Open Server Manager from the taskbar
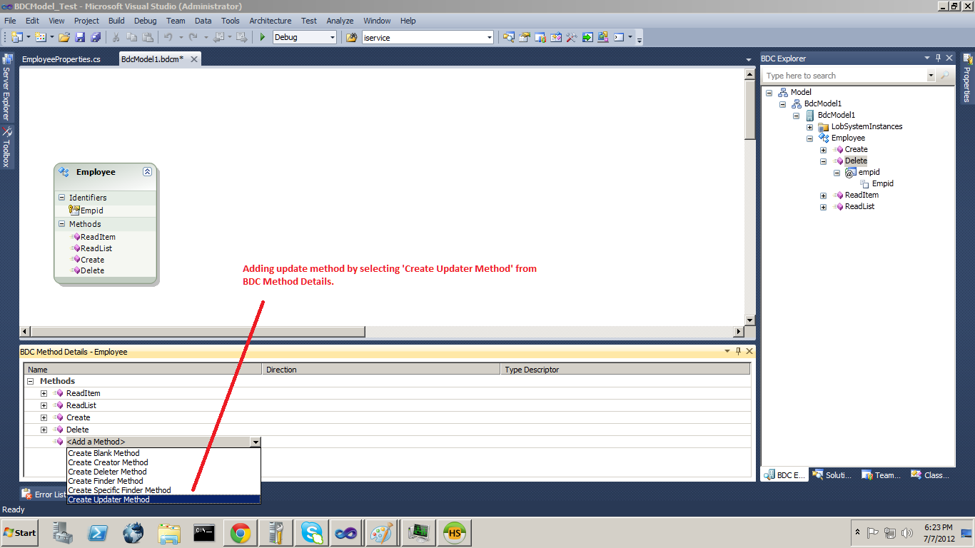 (64, 532)
